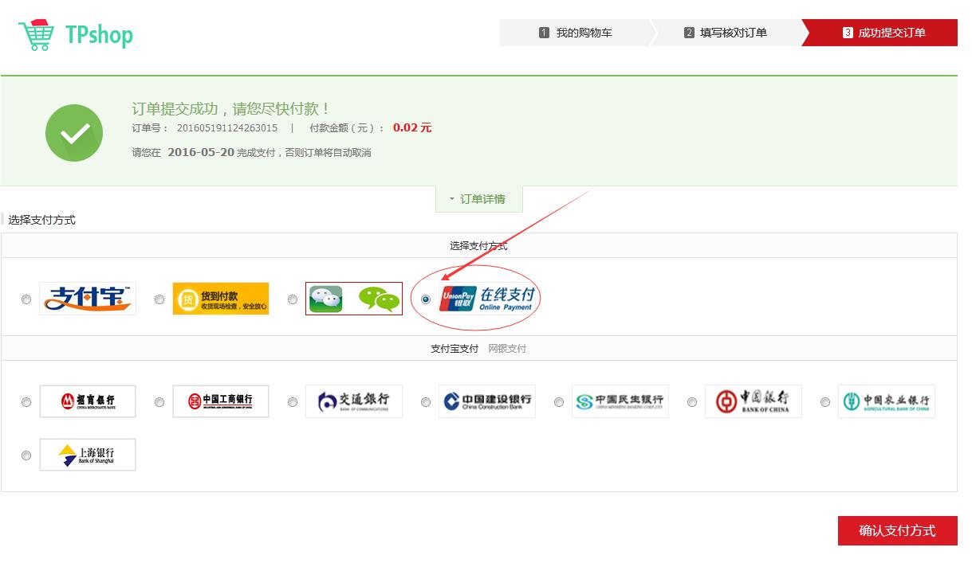Click the 我的购物车 step item
972x563 pixels.
click(x=580, y=33)
